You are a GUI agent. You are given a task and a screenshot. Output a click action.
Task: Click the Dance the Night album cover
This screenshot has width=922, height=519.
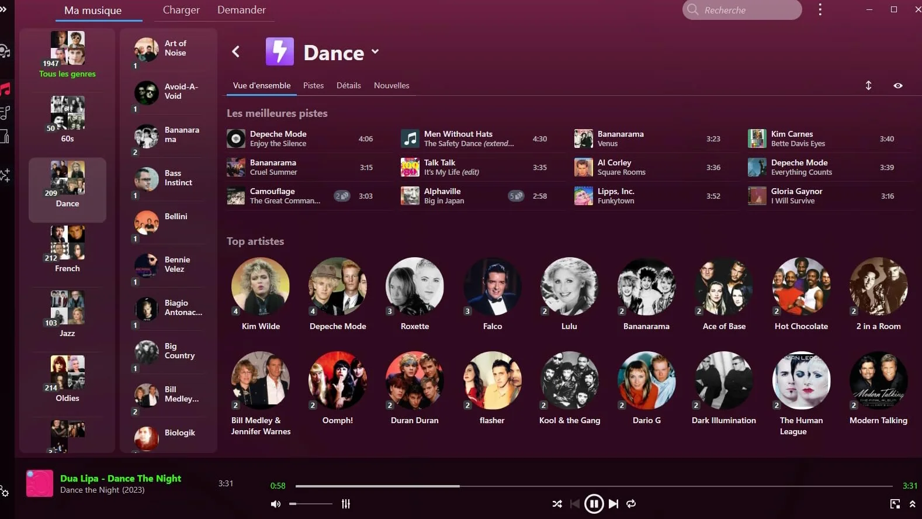click(x=40, y=483)
